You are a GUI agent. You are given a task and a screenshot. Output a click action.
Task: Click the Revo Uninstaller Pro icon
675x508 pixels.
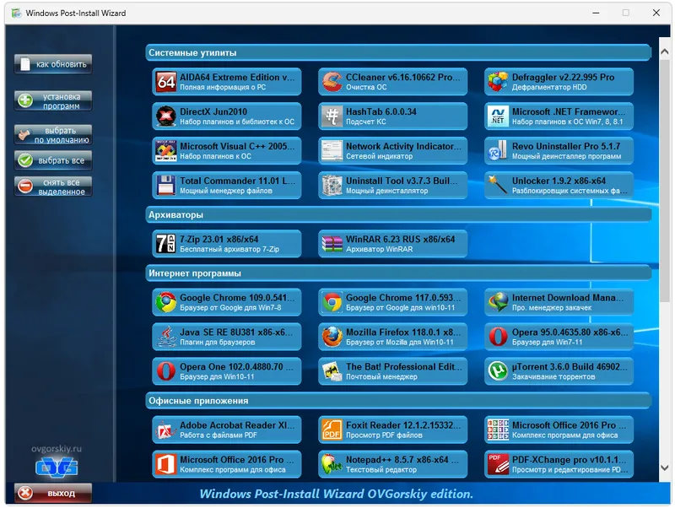tap(498, 151)
